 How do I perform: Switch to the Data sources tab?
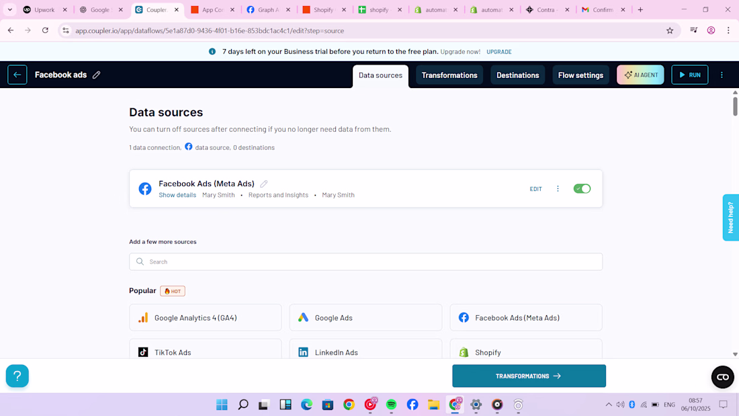[380, 75]
